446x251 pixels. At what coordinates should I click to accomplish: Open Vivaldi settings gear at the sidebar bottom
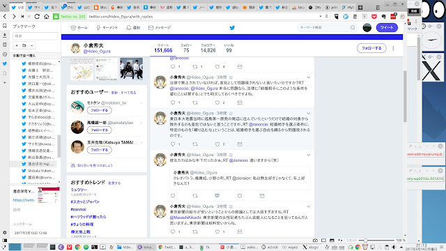[x=5, y=232]
